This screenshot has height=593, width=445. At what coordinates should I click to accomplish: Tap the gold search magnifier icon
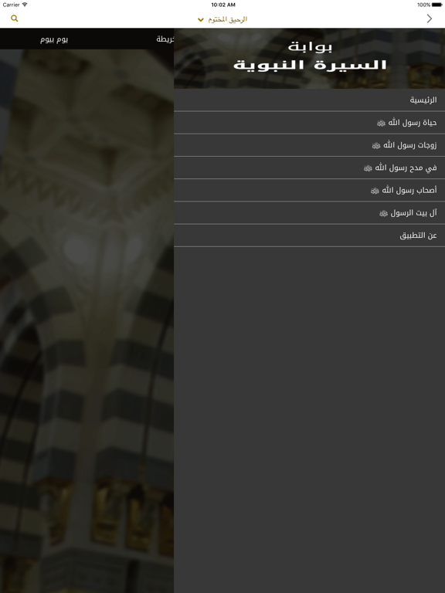coord(15,19)
